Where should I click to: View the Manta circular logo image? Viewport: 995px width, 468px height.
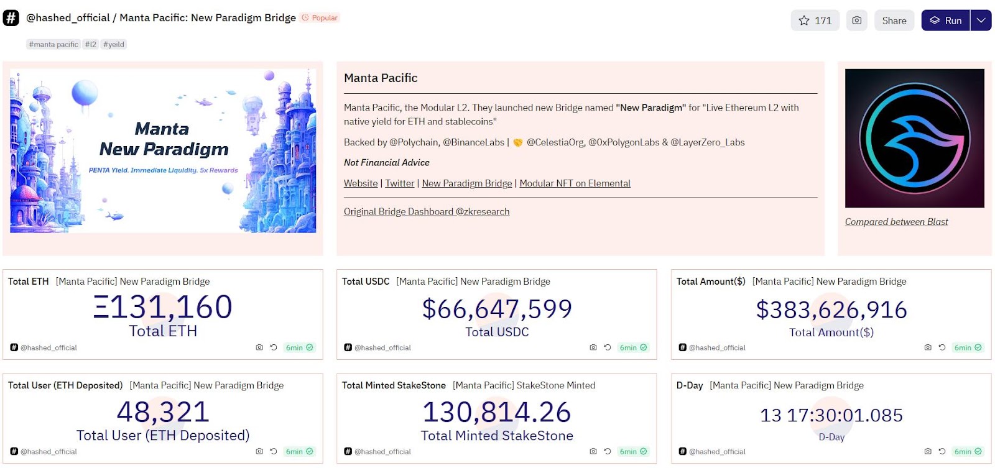(x=914, y=138)
